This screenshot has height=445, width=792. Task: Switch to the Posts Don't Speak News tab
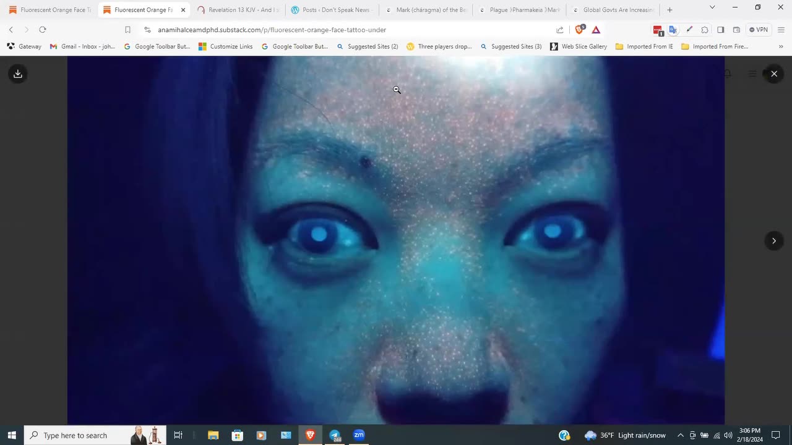coord(332,10)
